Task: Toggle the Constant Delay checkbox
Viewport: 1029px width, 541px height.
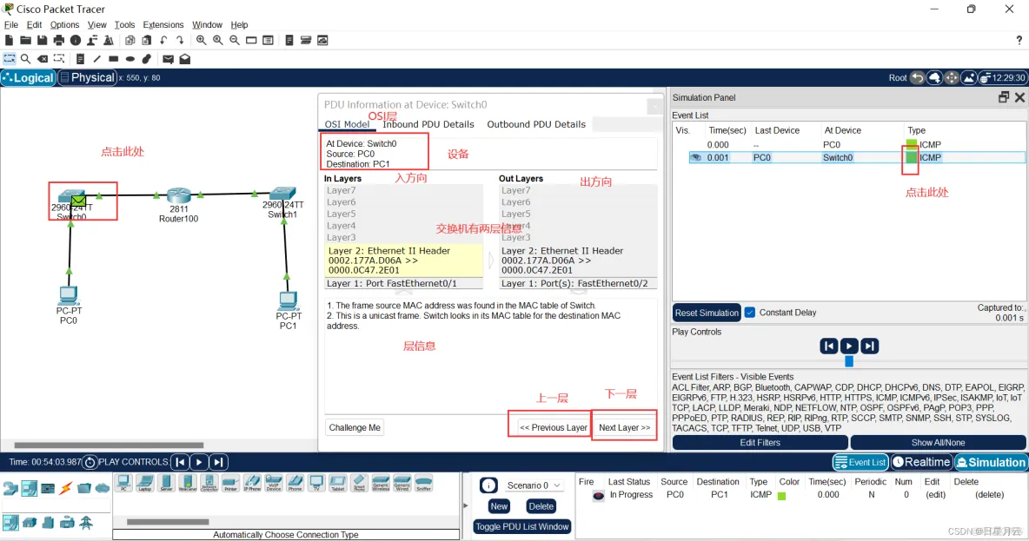Action: click(x=750, y=313)
